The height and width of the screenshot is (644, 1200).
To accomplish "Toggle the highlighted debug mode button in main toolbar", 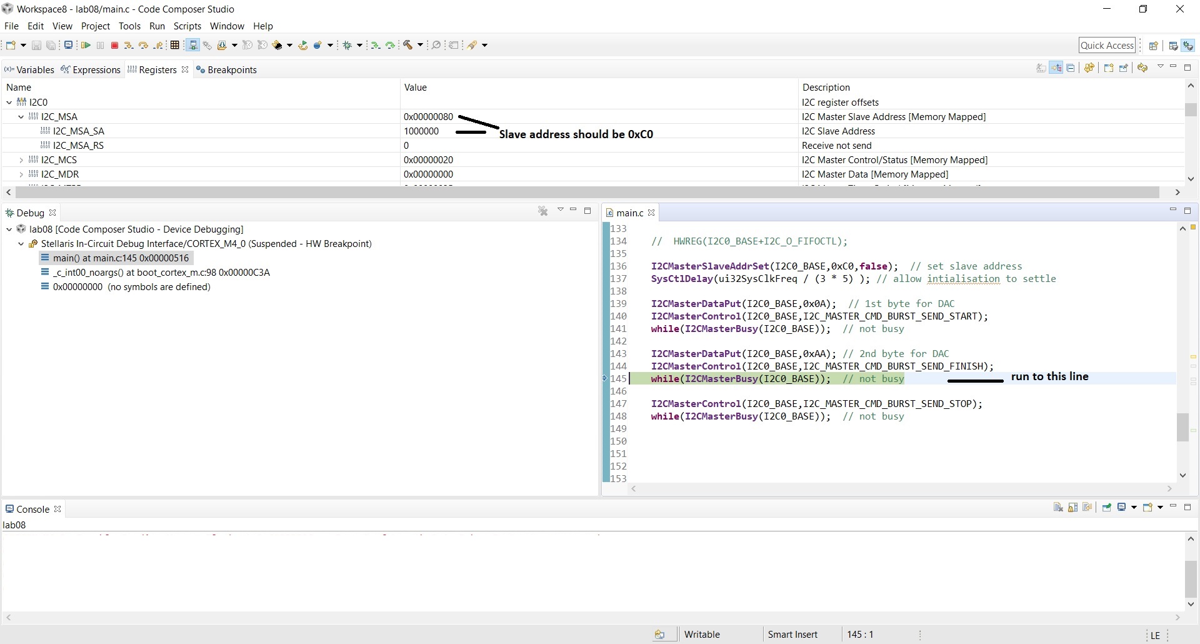I will click(192, 45).
